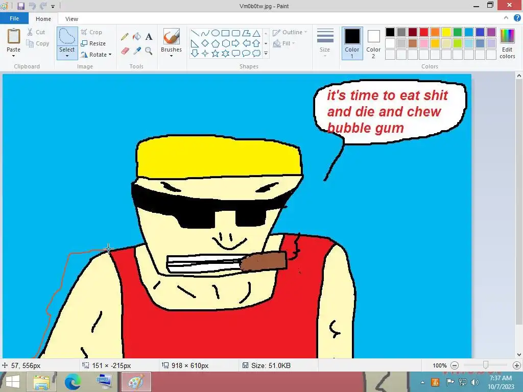
Task: Pick the red color swatch
Action: click(424, 32)
